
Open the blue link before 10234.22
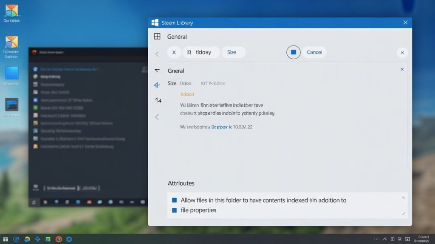221,127
